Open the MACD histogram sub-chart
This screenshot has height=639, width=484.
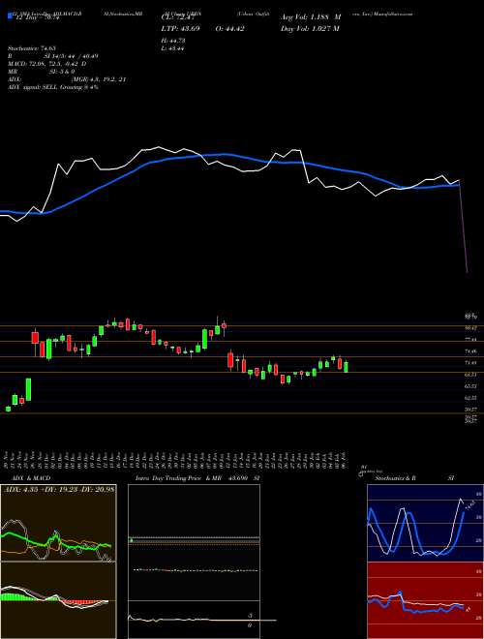point(59,600)
